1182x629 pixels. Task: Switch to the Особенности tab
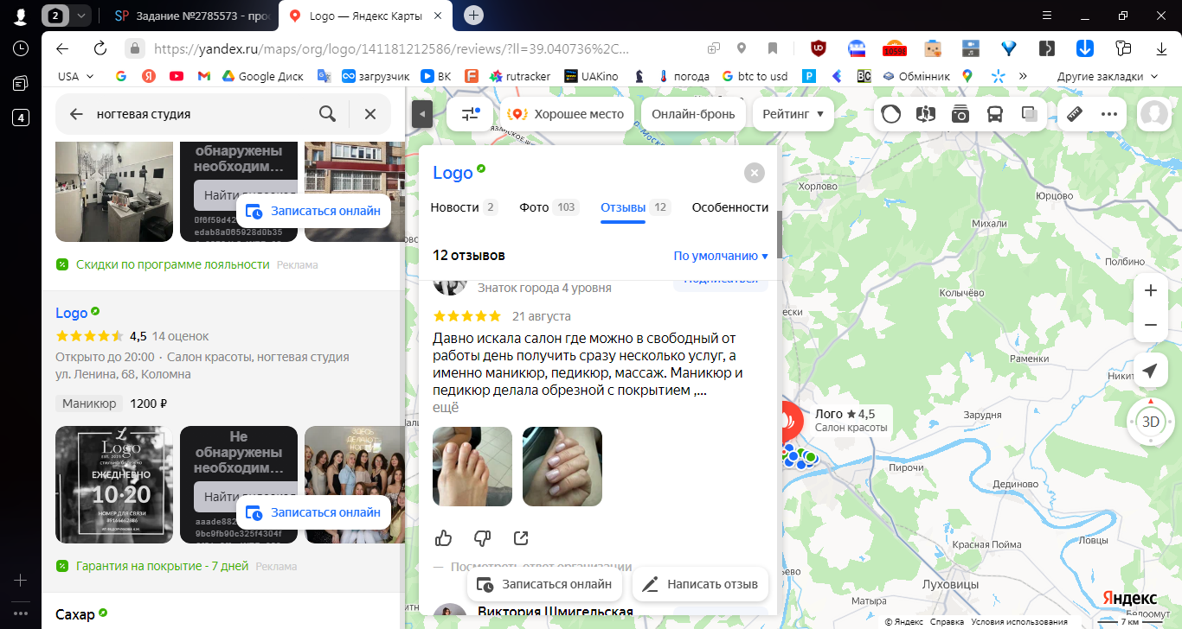pyautogui.click(x=730, y=207)
